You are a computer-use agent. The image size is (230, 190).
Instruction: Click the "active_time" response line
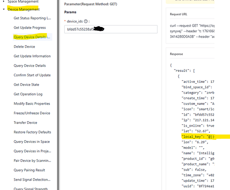198,82
